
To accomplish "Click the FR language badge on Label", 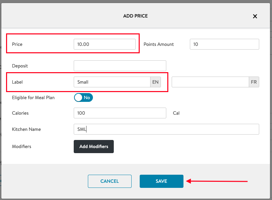I will click(x=254, y=82).
